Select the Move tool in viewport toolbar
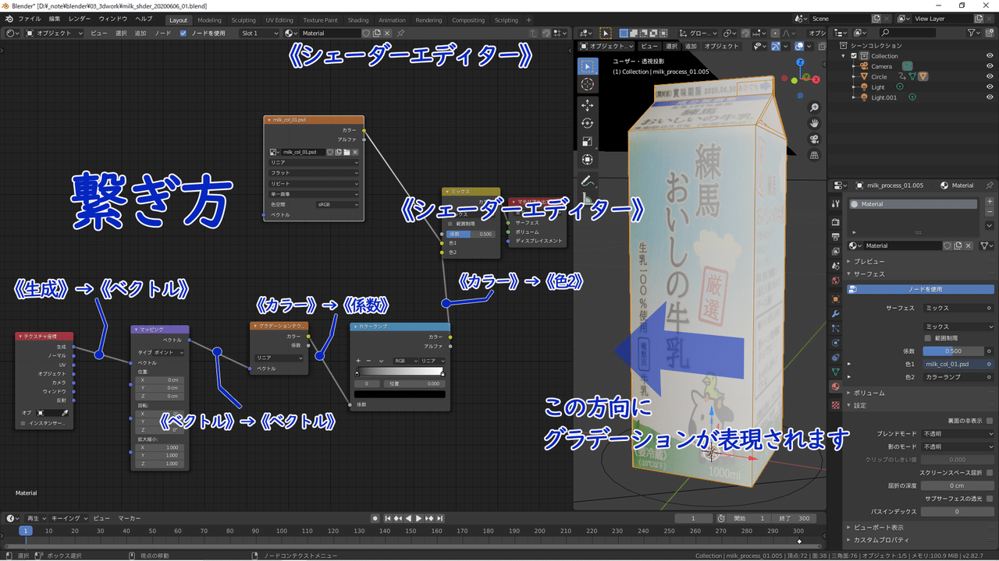 (588, 105)
